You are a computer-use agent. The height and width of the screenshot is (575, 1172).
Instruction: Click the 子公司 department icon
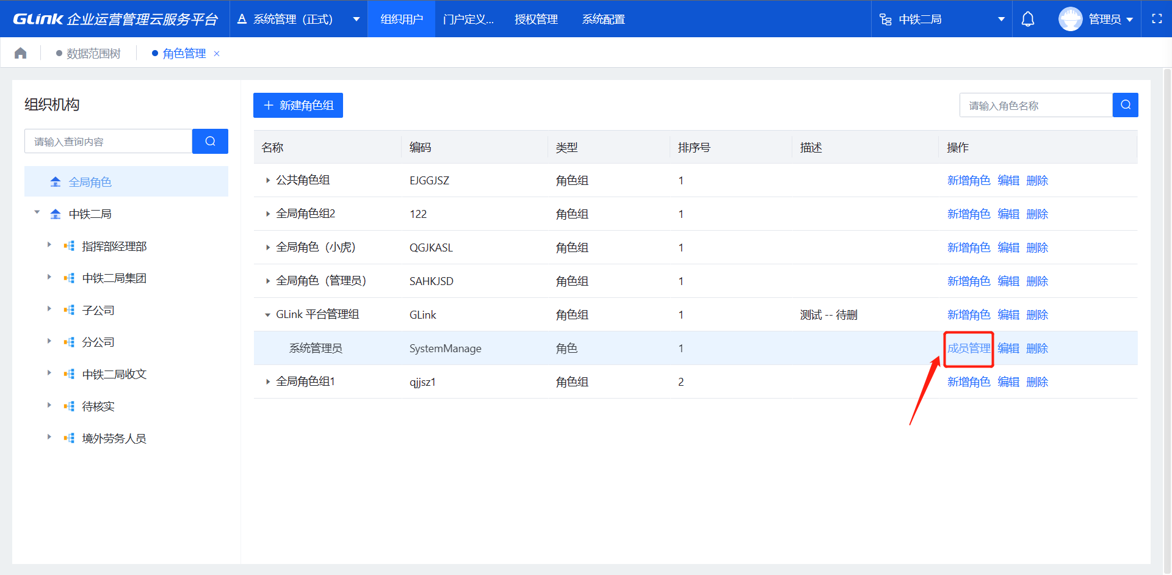pyautogui.click(x=69, y=310)
